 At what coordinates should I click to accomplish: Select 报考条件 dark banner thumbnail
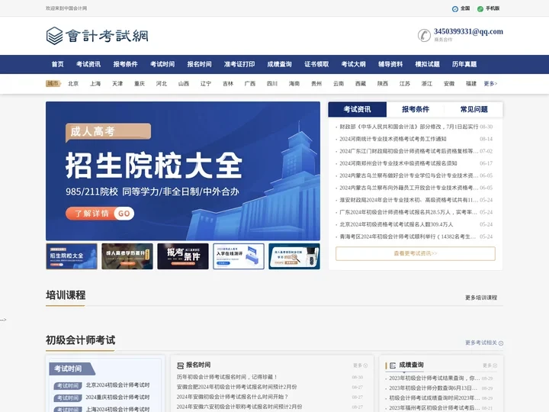pos(183,256)
